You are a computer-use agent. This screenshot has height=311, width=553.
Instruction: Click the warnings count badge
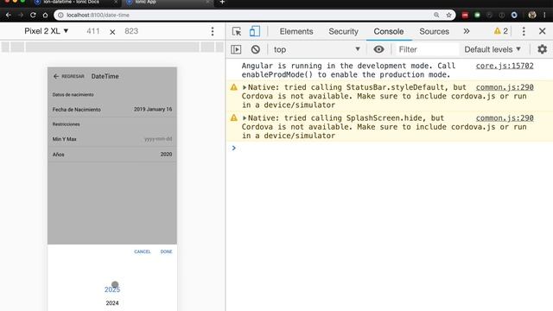501,31
